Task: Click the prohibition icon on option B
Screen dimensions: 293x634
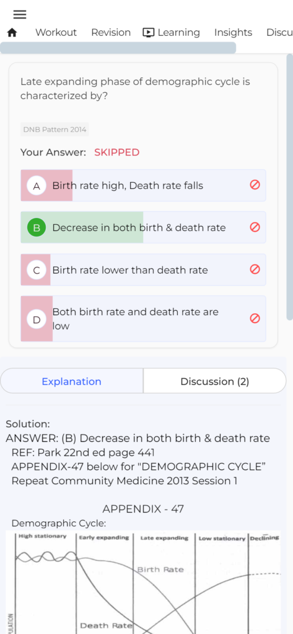Action: pyautogui.click(x=255, y=227)
